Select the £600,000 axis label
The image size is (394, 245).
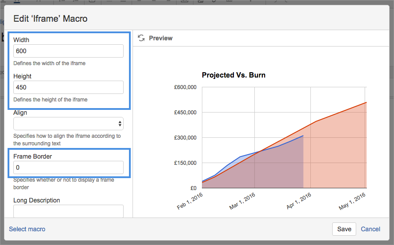(185, 87)
